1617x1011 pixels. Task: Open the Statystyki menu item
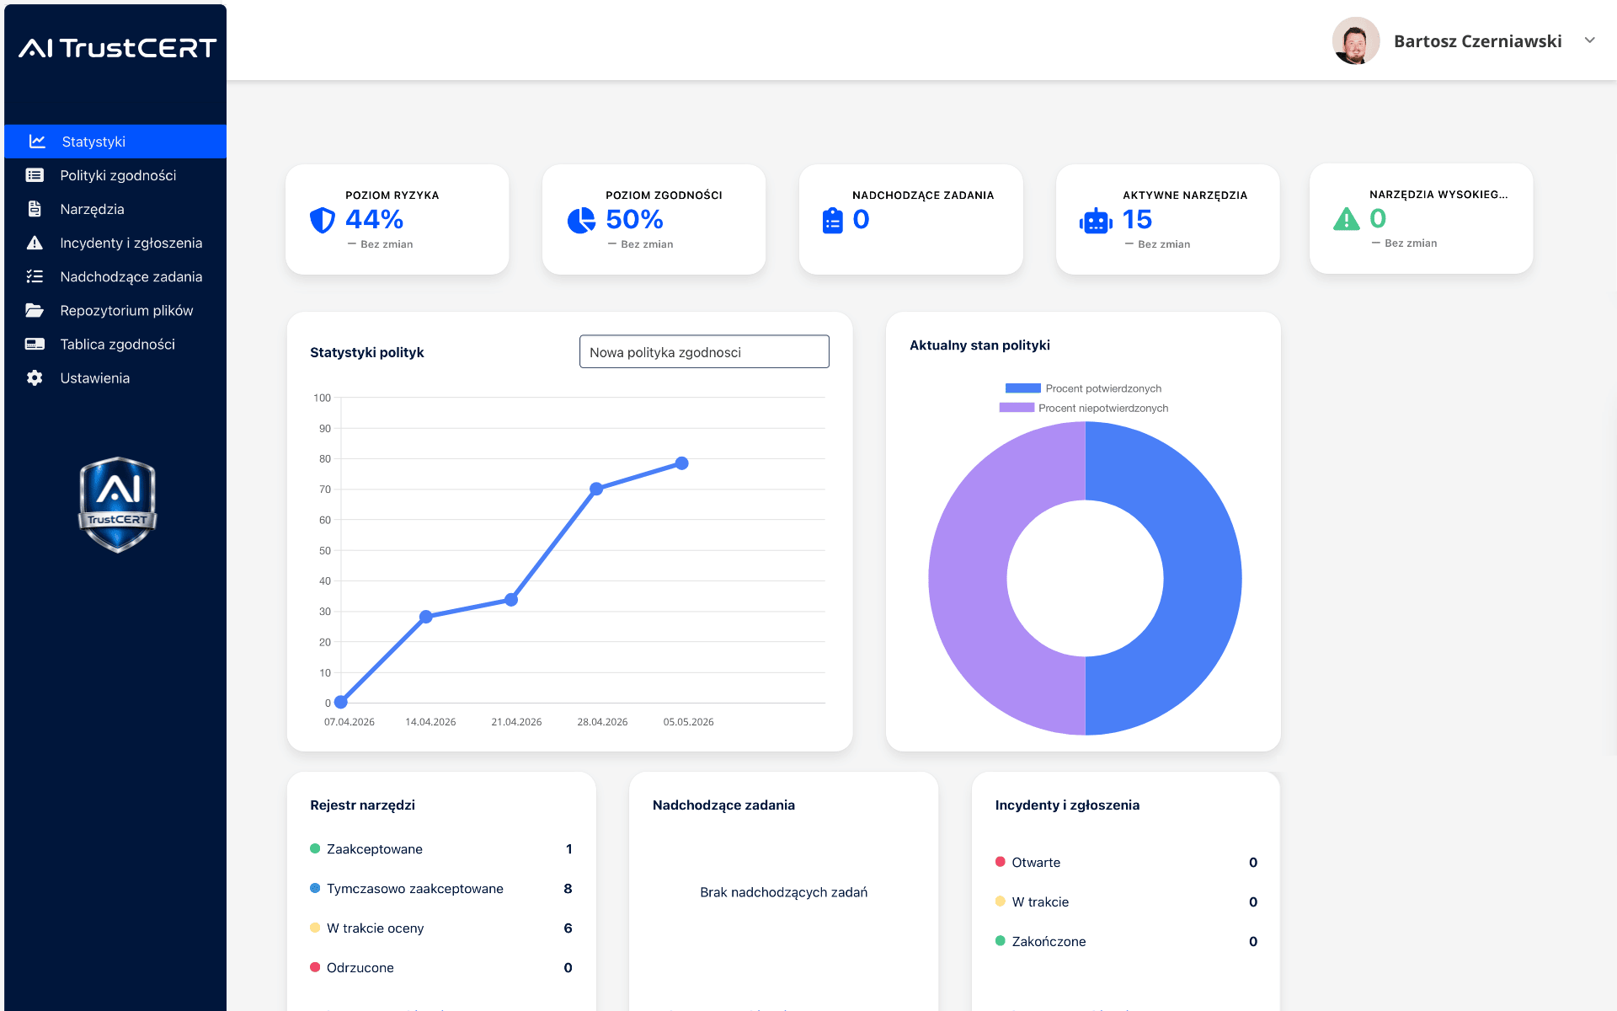(x=115, y=142)
